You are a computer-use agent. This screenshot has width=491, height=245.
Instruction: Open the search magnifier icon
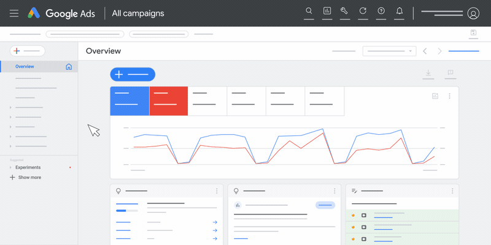309,11
